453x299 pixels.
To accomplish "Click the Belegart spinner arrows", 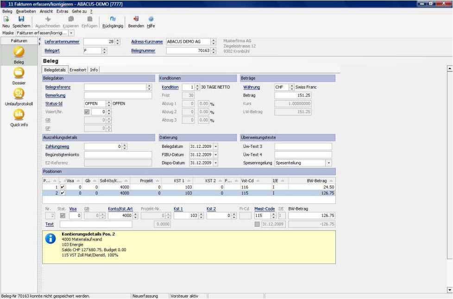I will point(104,51).
